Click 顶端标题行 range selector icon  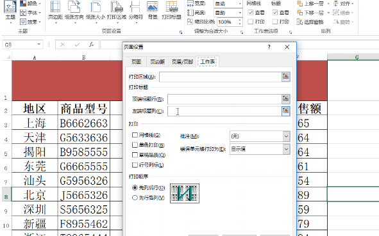pos(286,99)
